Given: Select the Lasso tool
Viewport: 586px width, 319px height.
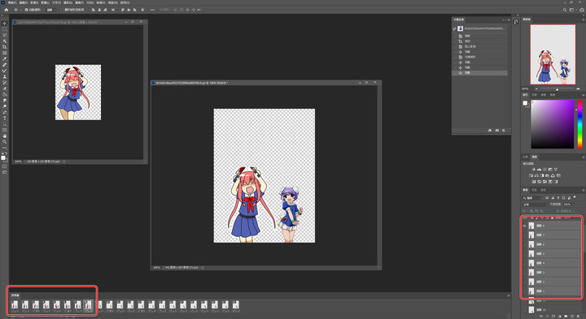Looking at the screenshot, I should (5, 35).
